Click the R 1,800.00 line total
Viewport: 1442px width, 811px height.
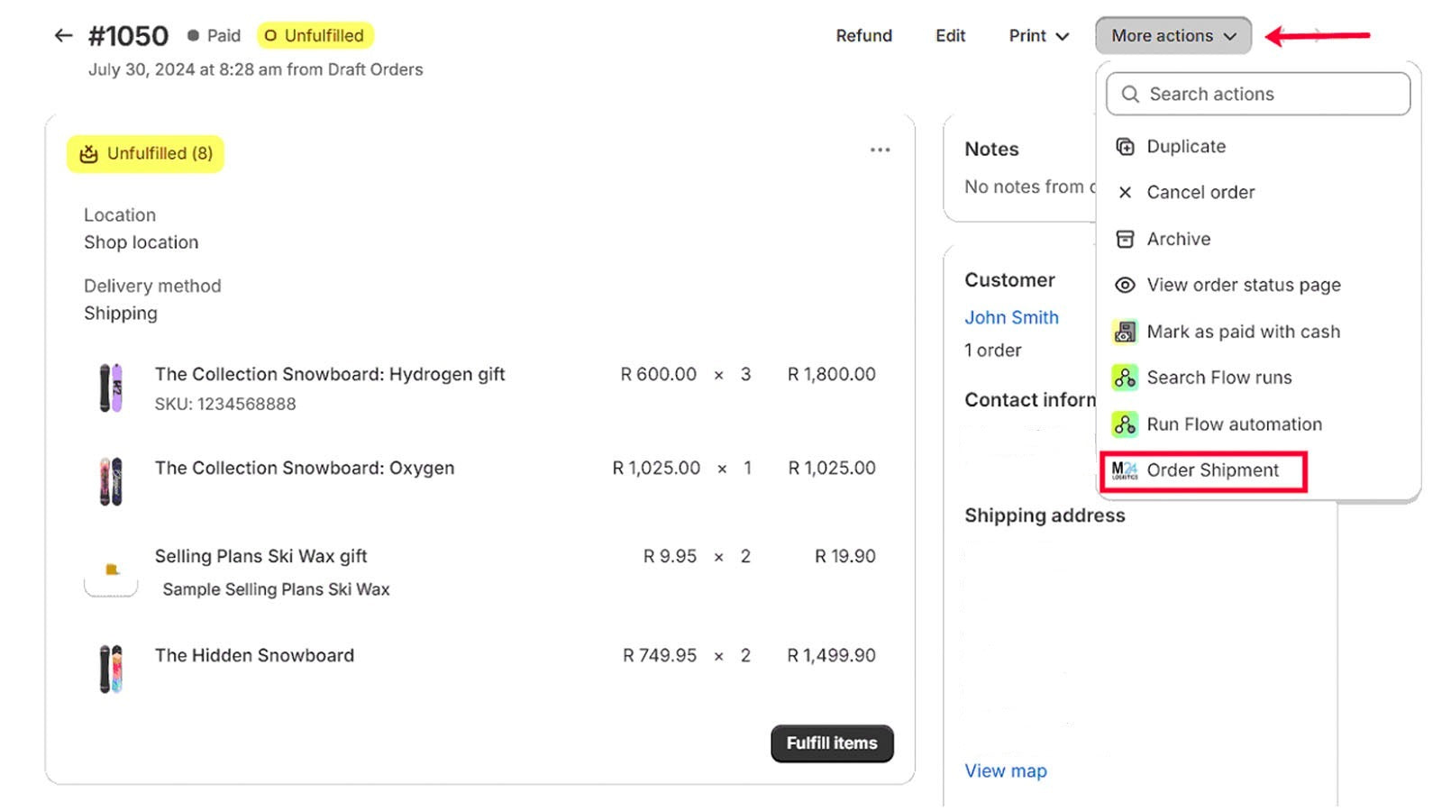point(831,374)
